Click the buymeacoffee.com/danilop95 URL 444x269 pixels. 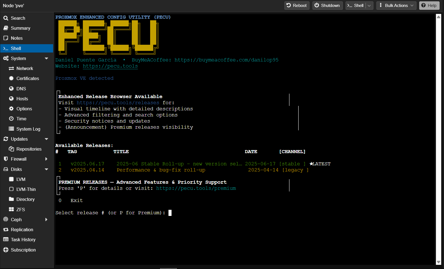pos(226,60)
